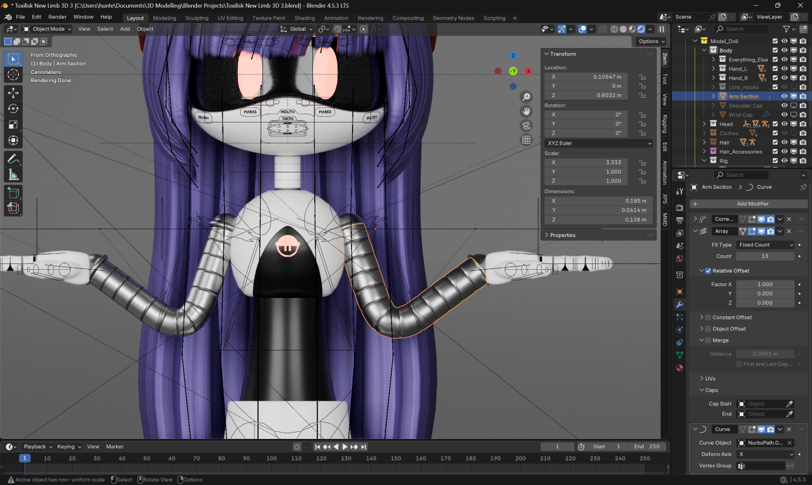This screenshot has height=485, width=812.
Task: Open the Render properties tab icon
Action: [x=680, y=208]
